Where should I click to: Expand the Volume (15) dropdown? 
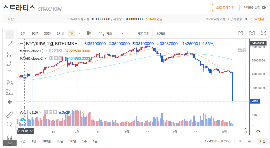point(40,112)
